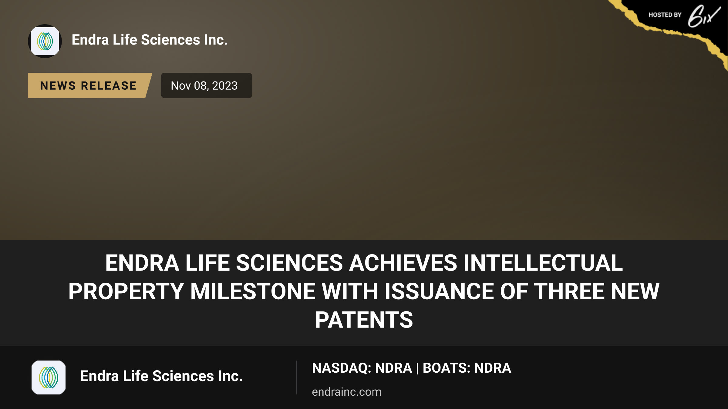Open the endrainc.com link

point(346,392)
